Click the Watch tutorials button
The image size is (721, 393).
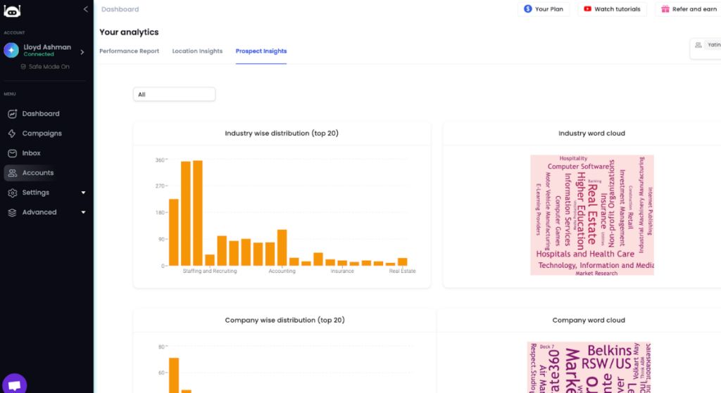point(612,9)
